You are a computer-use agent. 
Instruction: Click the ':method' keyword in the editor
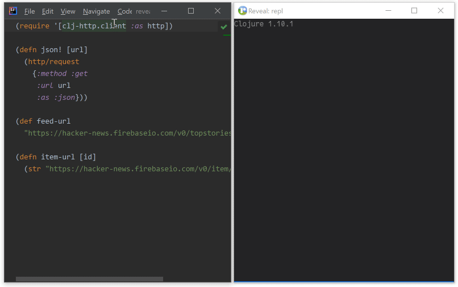click(51, 74)
